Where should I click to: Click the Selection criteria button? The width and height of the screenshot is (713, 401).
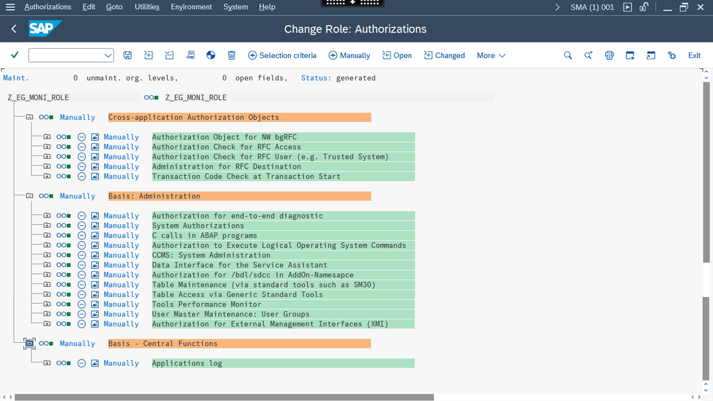click(x=282, y=55)
